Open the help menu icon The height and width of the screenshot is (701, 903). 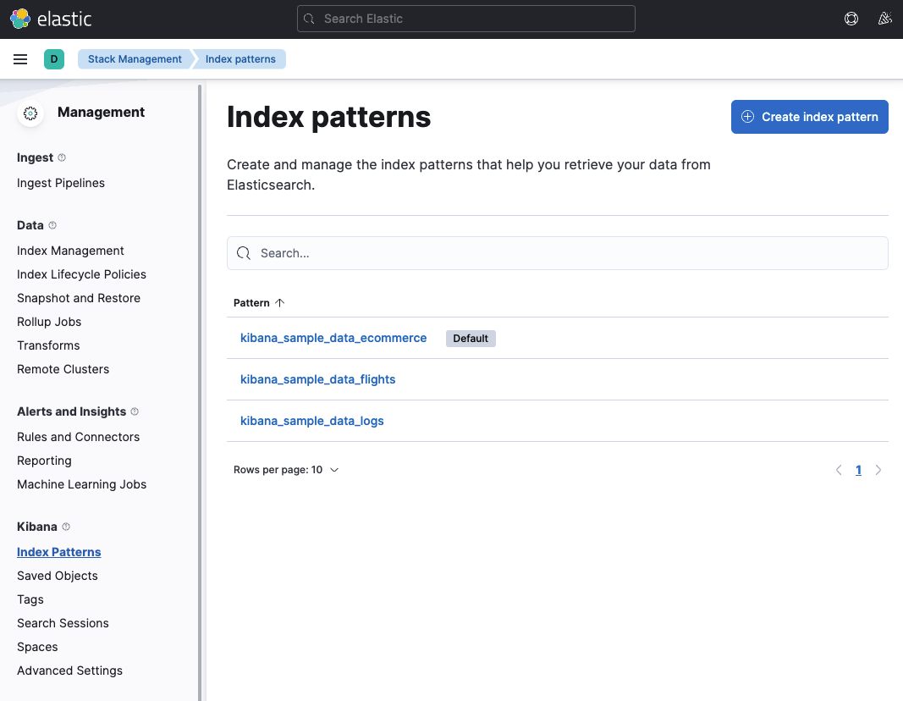(x=851, y=19)
